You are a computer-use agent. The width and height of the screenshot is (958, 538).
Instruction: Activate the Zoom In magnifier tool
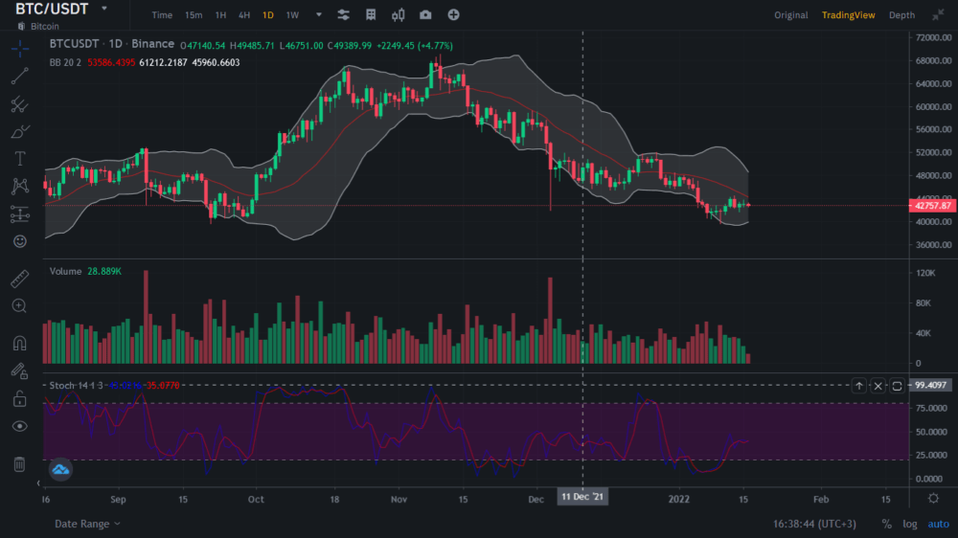click(19, 305)
